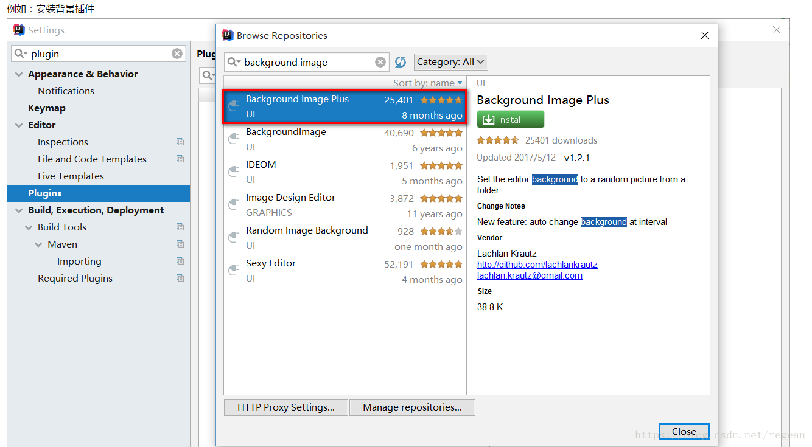The width and height of the screenshot is (812, 447).
Task: Select Image Design Editor plugin
Action: [x=345, y=206]
